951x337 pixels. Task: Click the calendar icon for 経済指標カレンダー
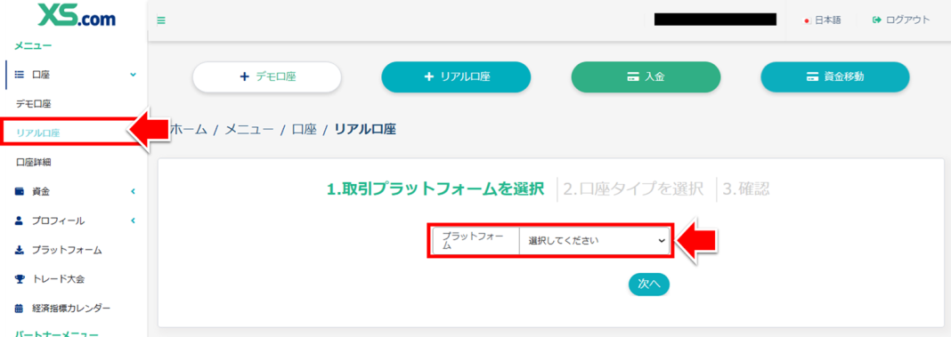coord(19,308)
